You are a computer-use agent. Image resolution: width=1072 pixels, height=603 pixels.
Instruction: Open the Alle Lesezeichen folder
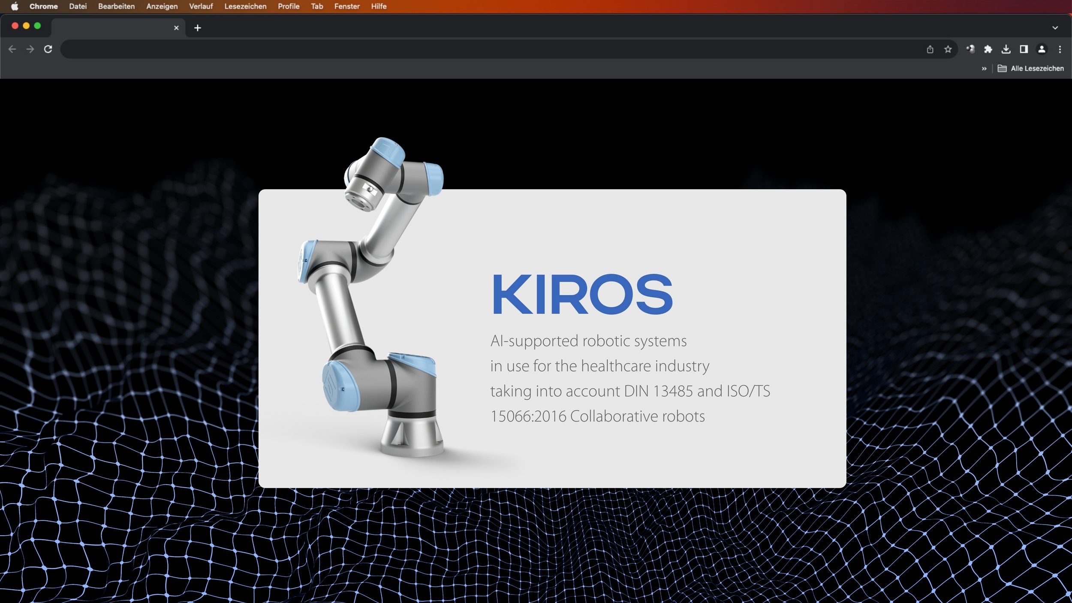click(1031, 69)
